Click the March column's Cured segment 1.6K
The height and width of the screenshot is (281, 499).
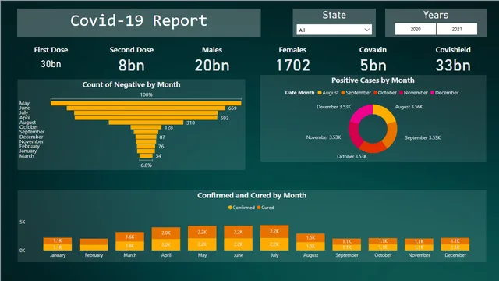click(129, 237)
